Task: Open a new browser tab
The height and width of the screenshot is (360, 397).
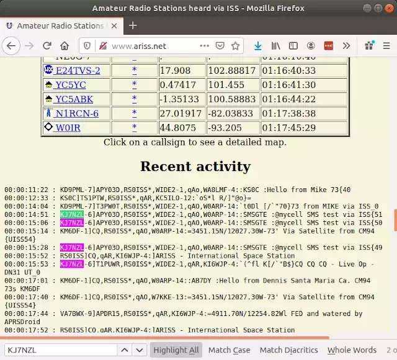Action: [x=133, y=25]
